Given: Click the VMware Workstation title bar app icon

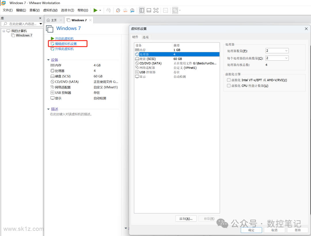Looking at the screenshot, I should click(x=3, y=3).
